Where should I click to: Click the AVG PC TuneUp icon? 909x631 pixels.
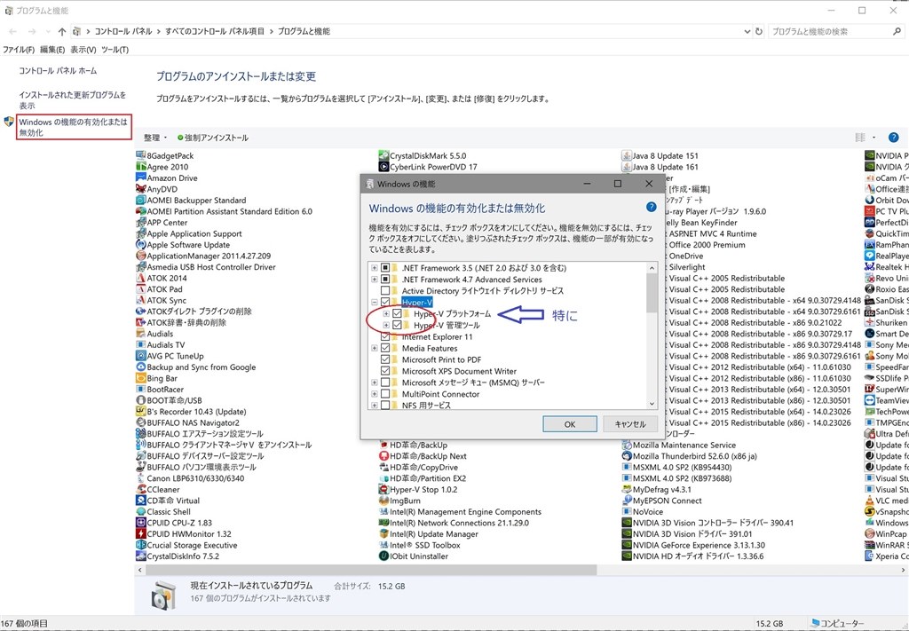click(x=140, y=356)
